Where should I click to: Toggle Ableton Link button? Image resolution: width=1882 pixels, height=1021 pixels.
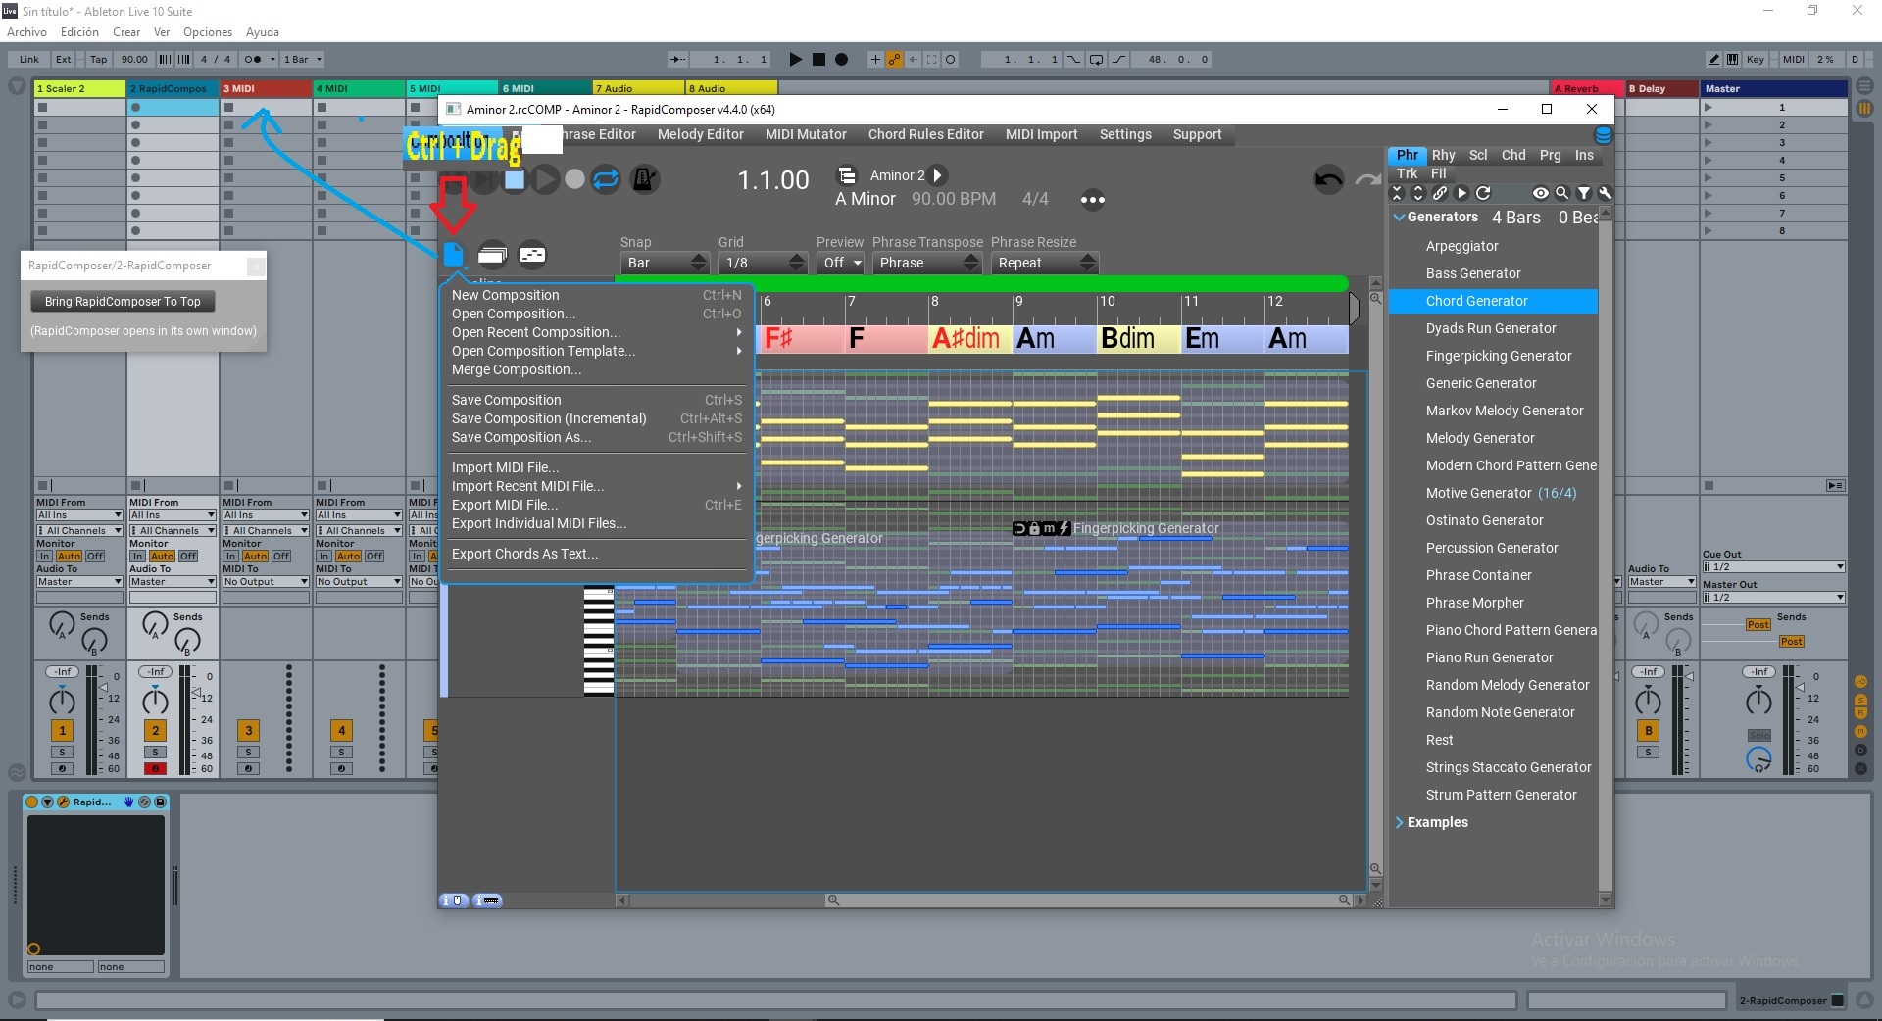(x=29, y=60)
